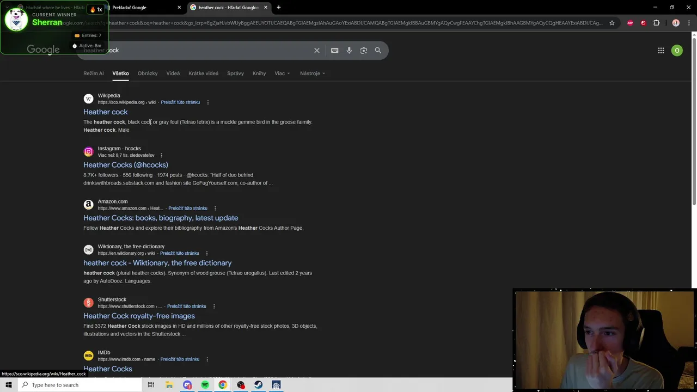
Task: Switch to the Krátke videá tab
Action: [x=203, y=73]
